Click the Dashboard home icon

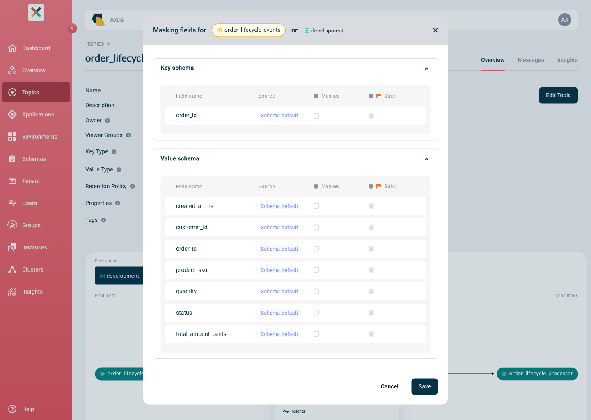12,48
